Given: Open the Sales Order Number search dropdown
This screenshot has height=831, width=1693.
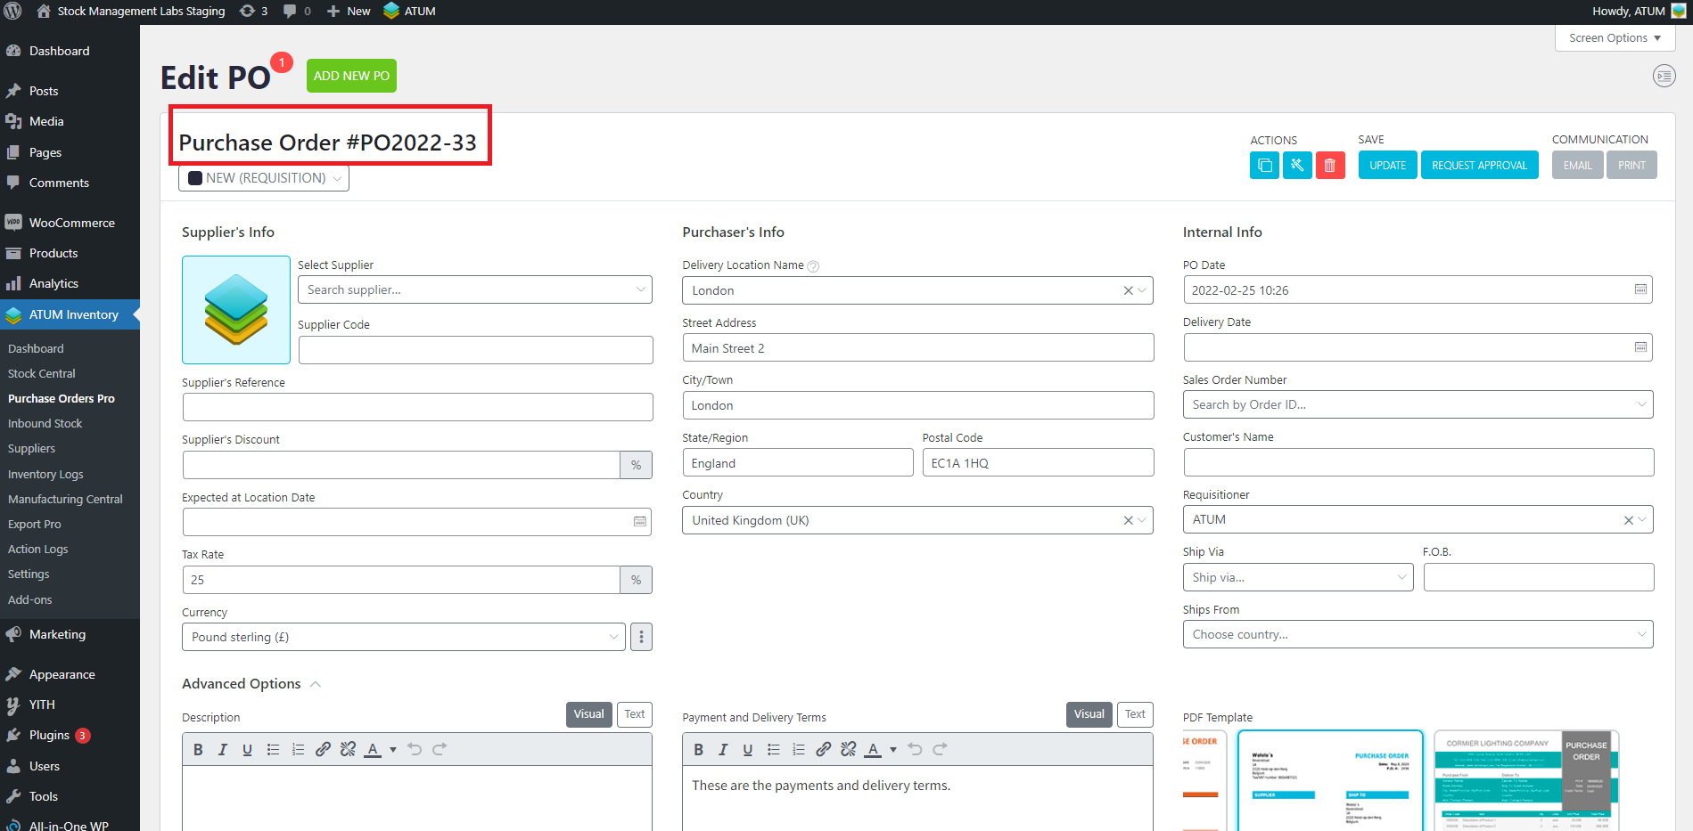Looking at the screenshot, I should (x=1418, y=404).
